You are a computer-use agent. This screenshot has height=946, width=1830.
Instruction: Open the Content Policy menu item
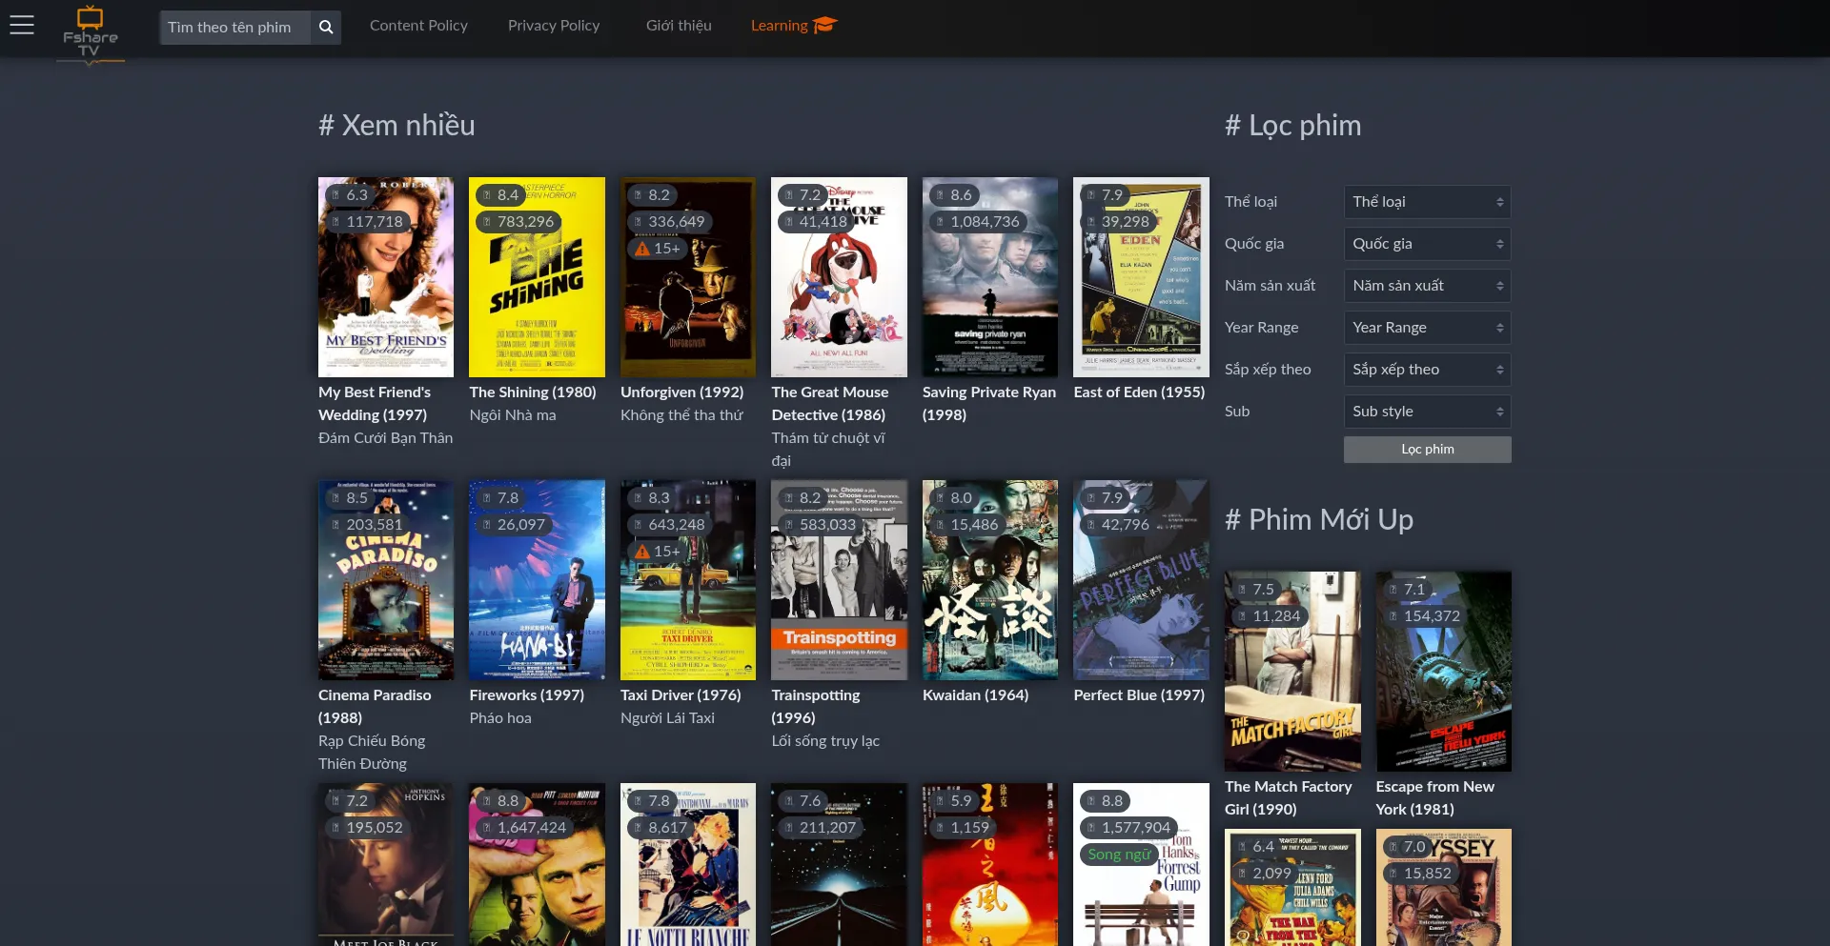418,26
